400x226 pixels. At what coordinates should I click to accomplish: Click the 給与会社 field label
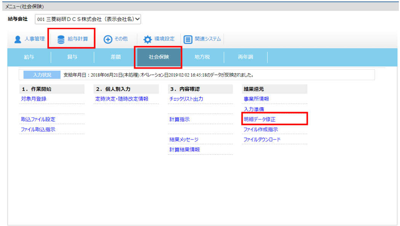click(x=18, y=19)
